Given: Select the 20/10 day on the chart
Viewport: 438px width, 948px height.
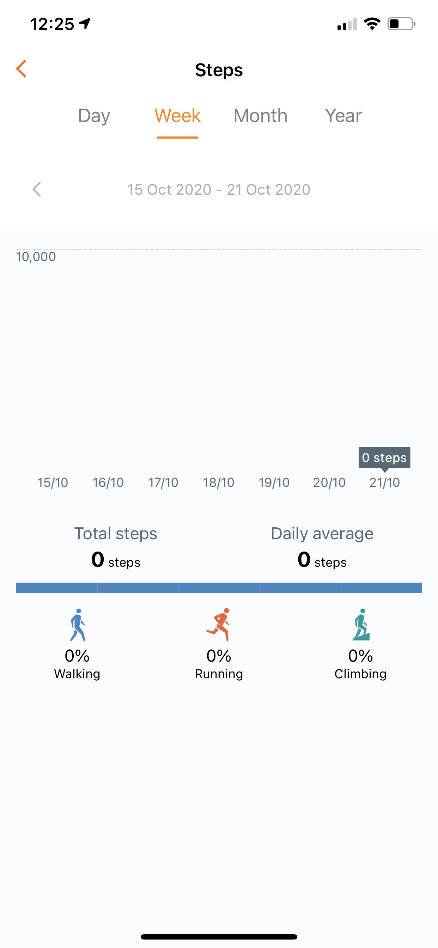Looking at the screenshot, I should tap(329, 482).
